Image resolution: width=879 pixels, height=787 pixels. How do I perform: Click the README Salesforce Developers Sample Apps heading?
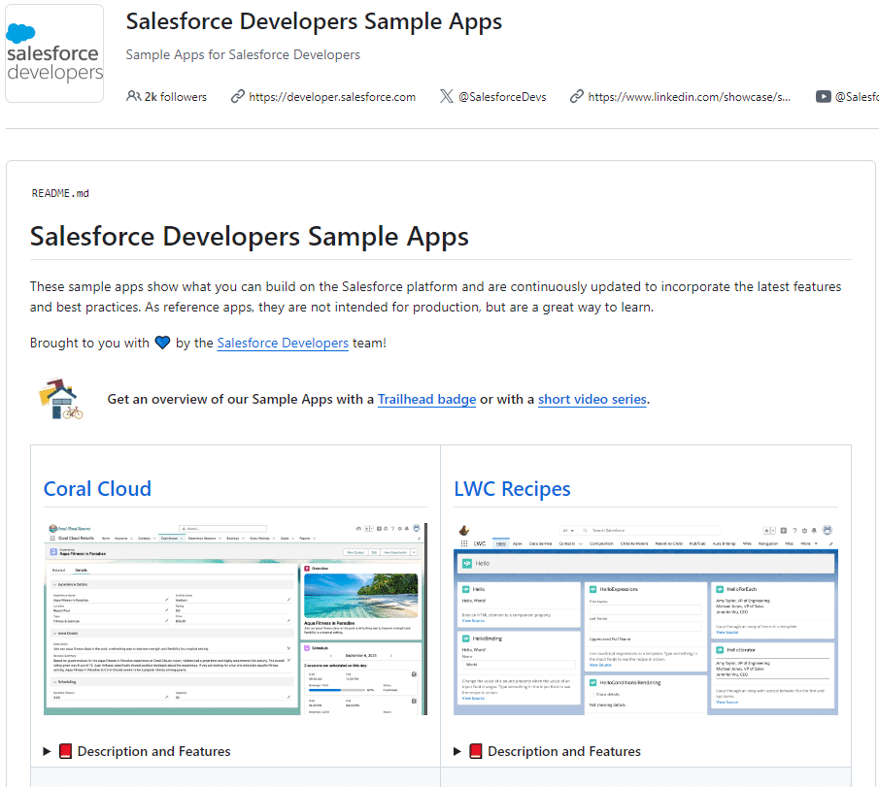pyautogui.click(x=250, y=237)
